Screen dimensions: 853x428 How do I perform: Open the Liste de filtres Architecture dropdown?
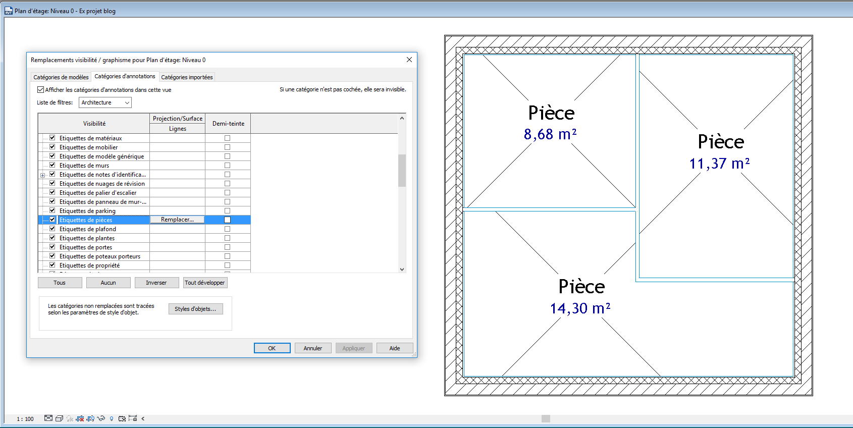coord(105,102)
